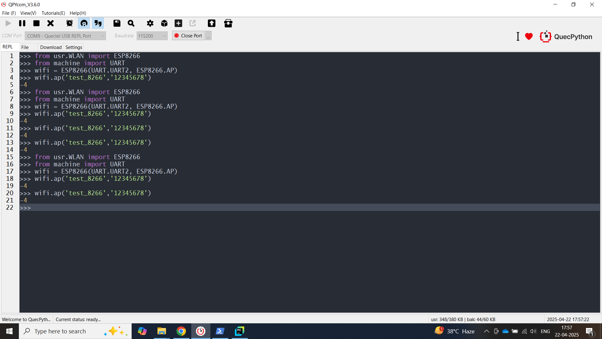Open the Tutorials(E) menu
Viewport: 602px width, 339px height.
coord(53,13)
